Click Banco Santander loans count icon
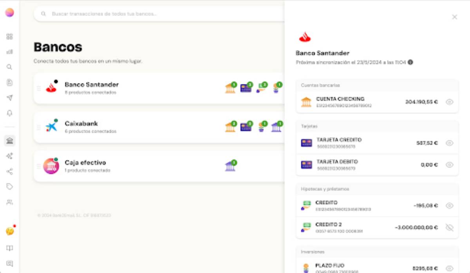Image resolution: width=470 pixels, height=273 pixels. click(261, 88)
